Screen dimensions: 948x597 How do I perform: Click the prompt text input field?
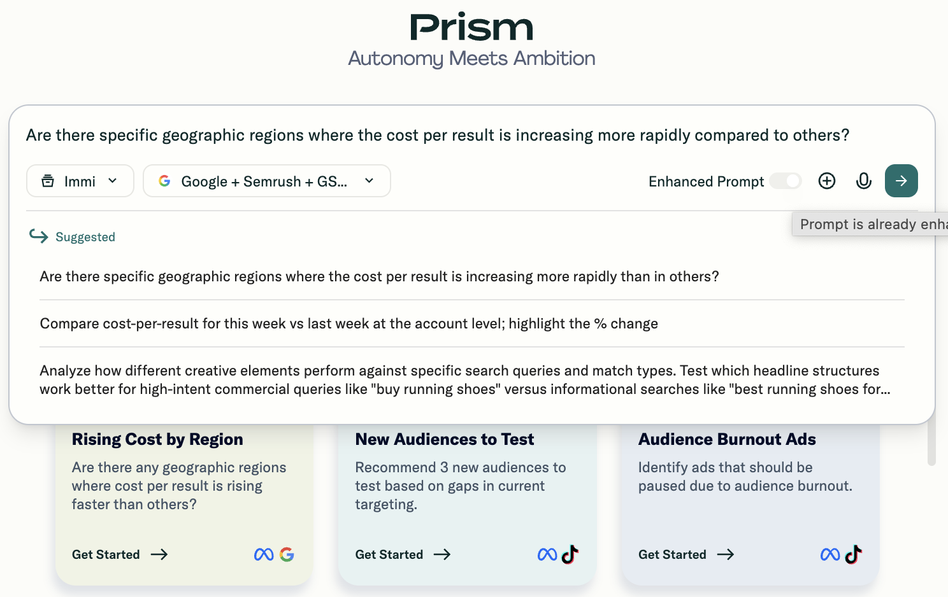[x=438, y=135]
